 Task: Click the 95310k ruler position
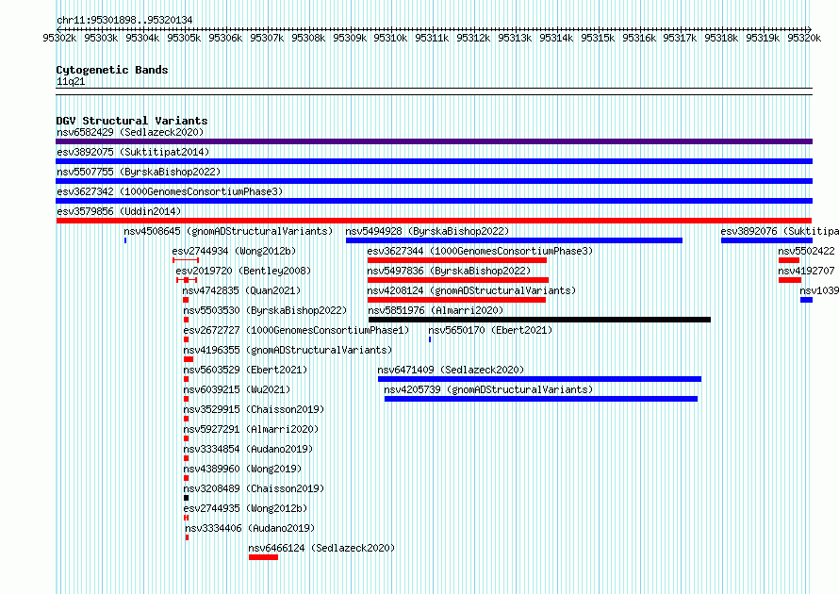pyautogui.click(x=390, y=38)
